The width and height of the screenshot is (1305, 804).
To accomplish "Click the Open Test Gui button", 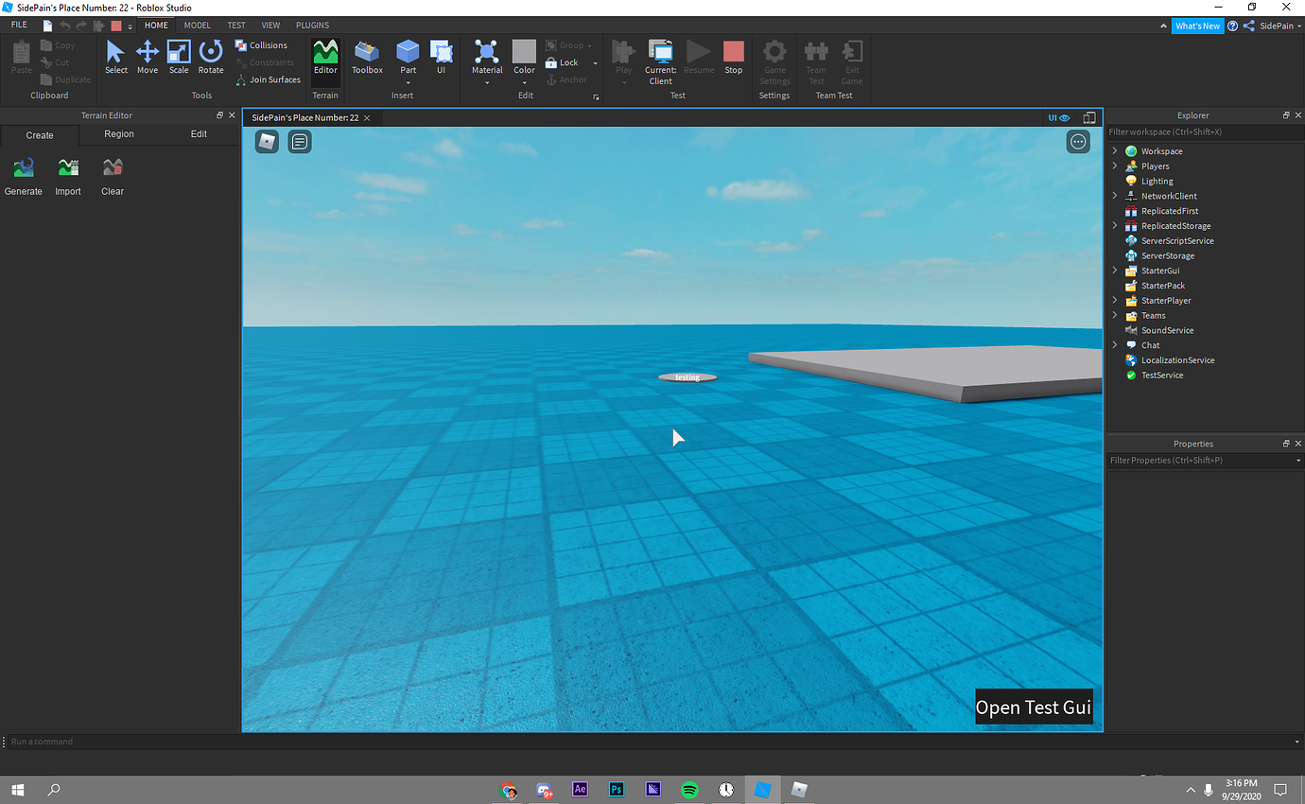I will (x=1033, y=707).
